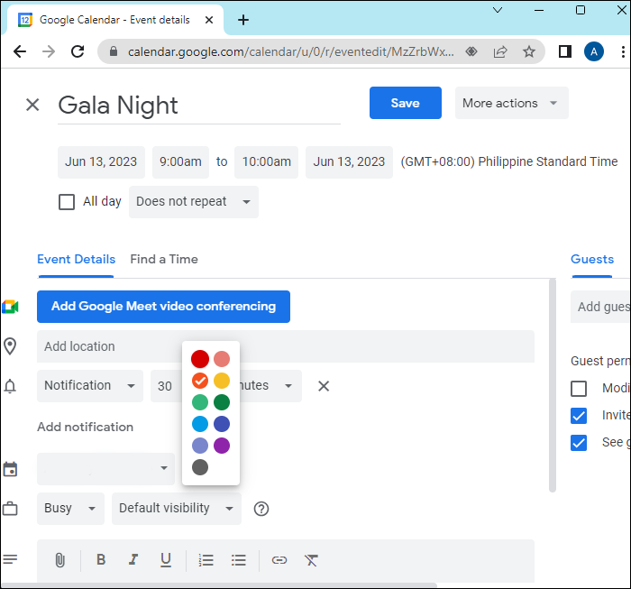Viewport: 631px width, 589px height.
Task: Insert a bulleted list
Action: (x=239, y=560)
